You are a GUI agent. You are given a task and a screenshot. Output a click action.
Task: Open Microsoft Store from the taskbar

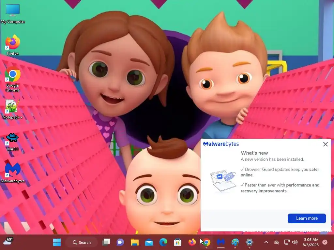(177, 242)
